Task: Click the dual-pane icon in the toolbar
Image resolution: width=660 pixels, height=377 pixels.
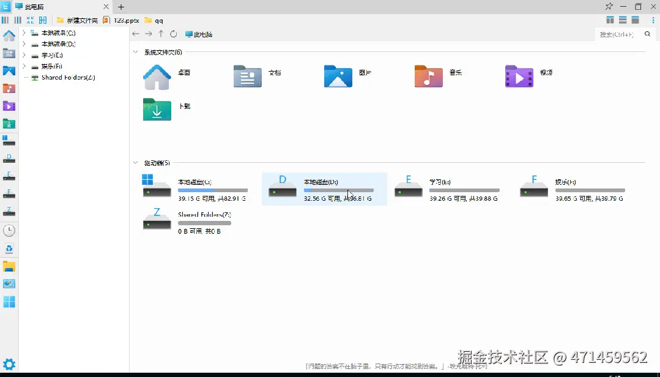Action: [x=43, y=20]
